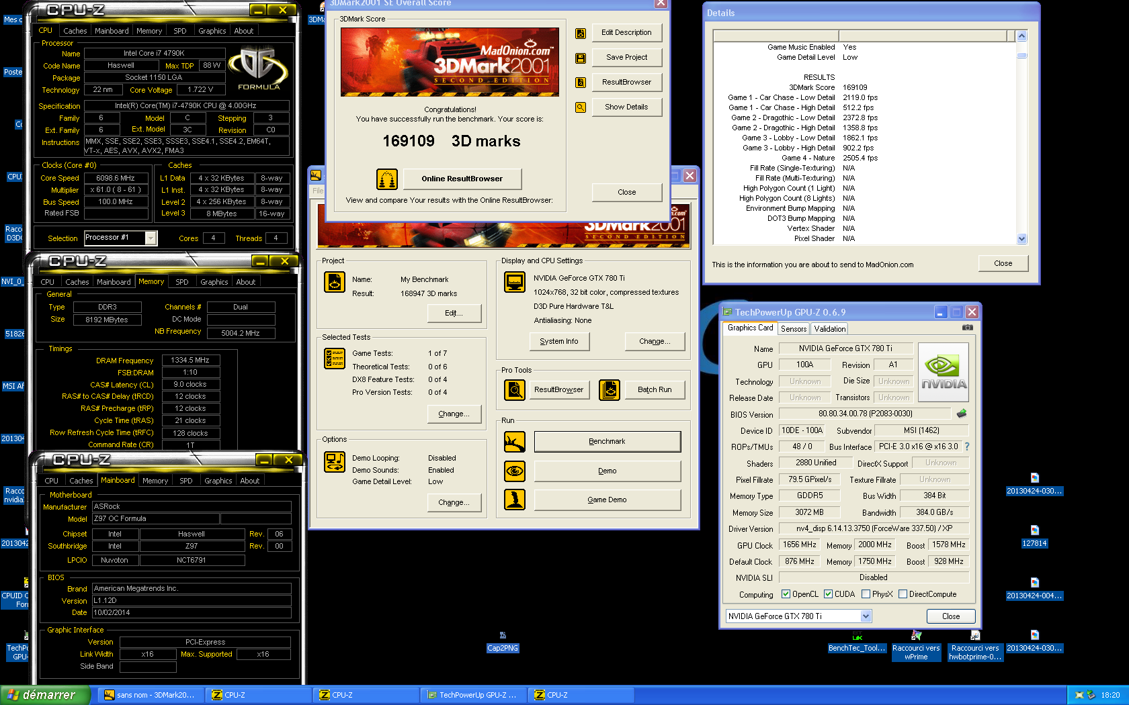Toggle the OpenCL checkbox in GPU-Z

[786, 594]
